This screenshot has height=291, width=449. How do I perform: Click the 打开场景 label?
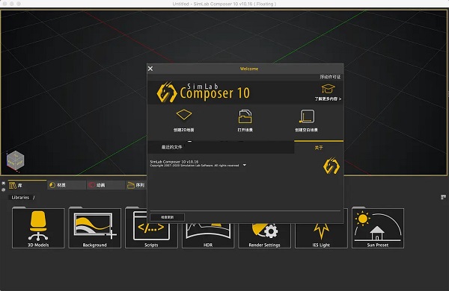pyautogui.click(x=245, y=130)
